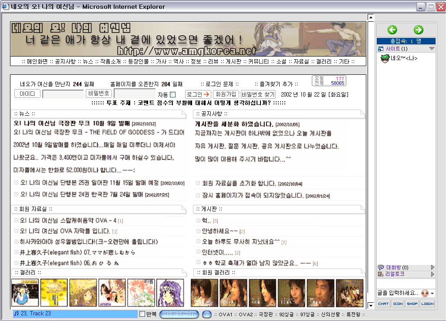Tick the 자동 auto-login checkbox

click(x=172, y=94)
